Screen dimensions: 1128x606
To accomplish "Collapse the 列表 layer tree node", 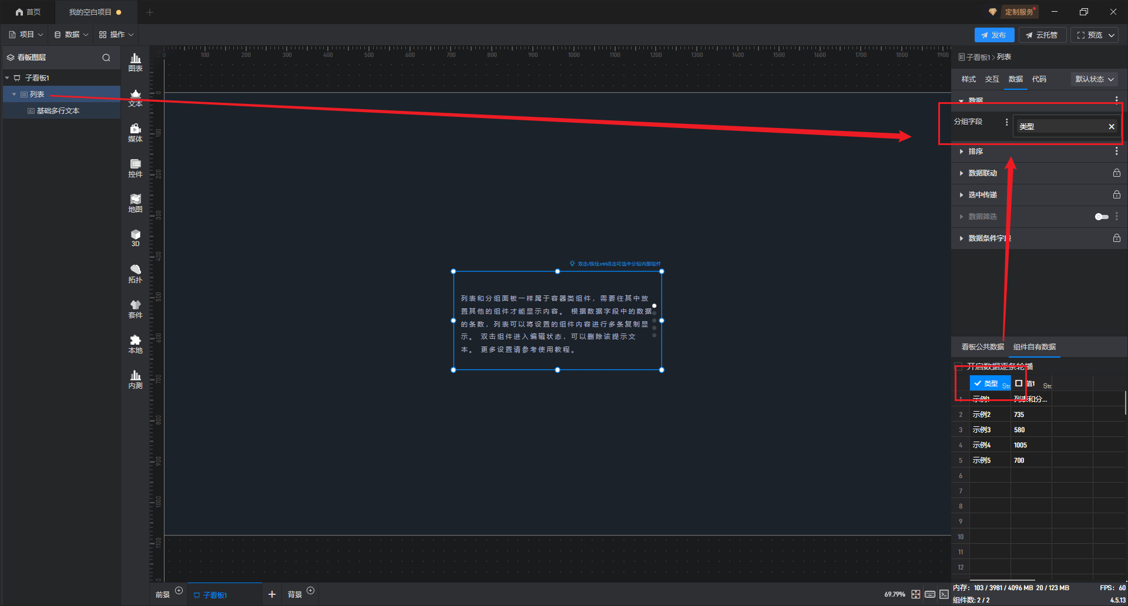I will [14, 95].
